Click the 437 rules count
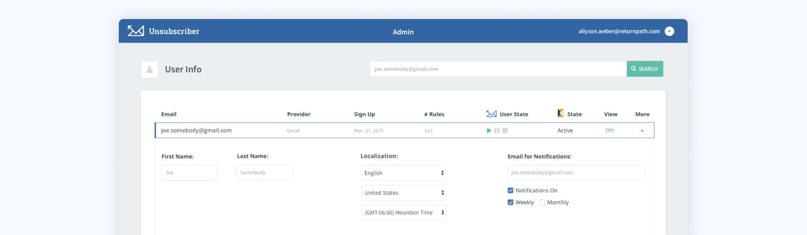807x235 pixels. [x=429, y=130]
